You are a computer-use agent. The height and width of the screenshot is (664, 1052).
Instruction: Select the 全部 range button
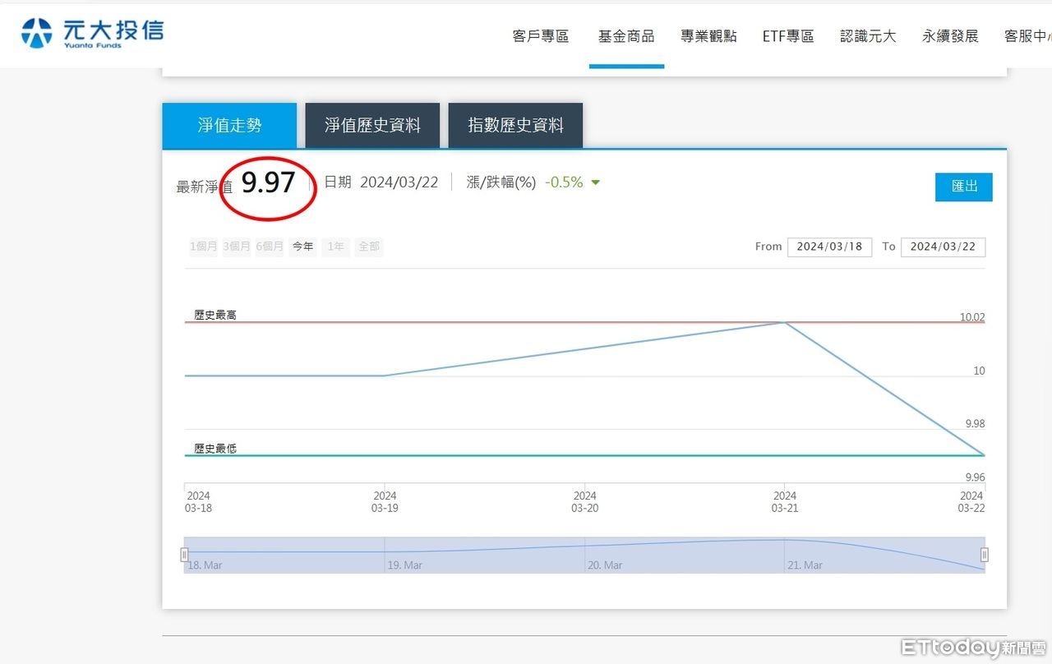click(369, 247)
